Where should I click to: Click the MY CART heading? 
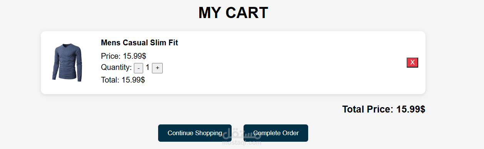(x=233, y=13)
